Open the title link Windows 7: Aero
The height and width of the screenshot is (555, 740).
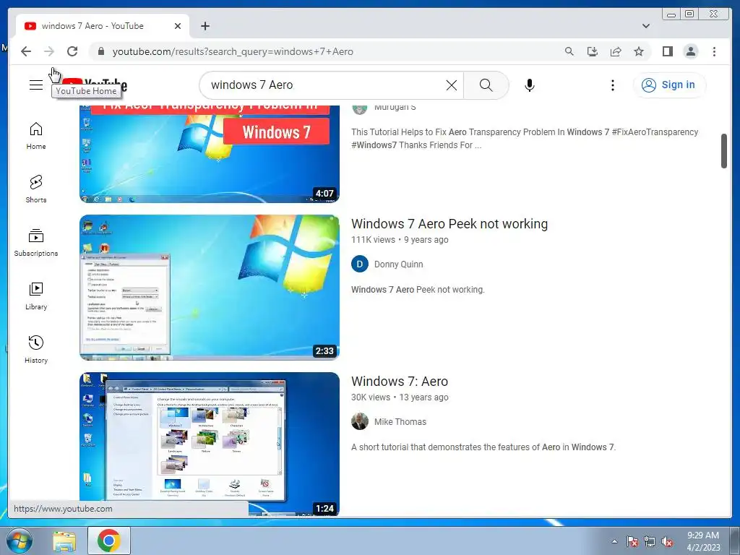coord(399,382)
